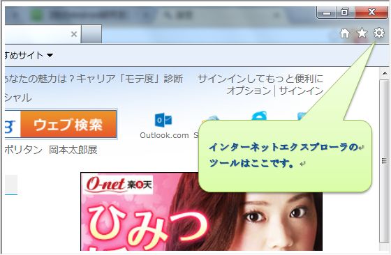
Task: Go to home page via house icon
Action: [x=345, y=33]
